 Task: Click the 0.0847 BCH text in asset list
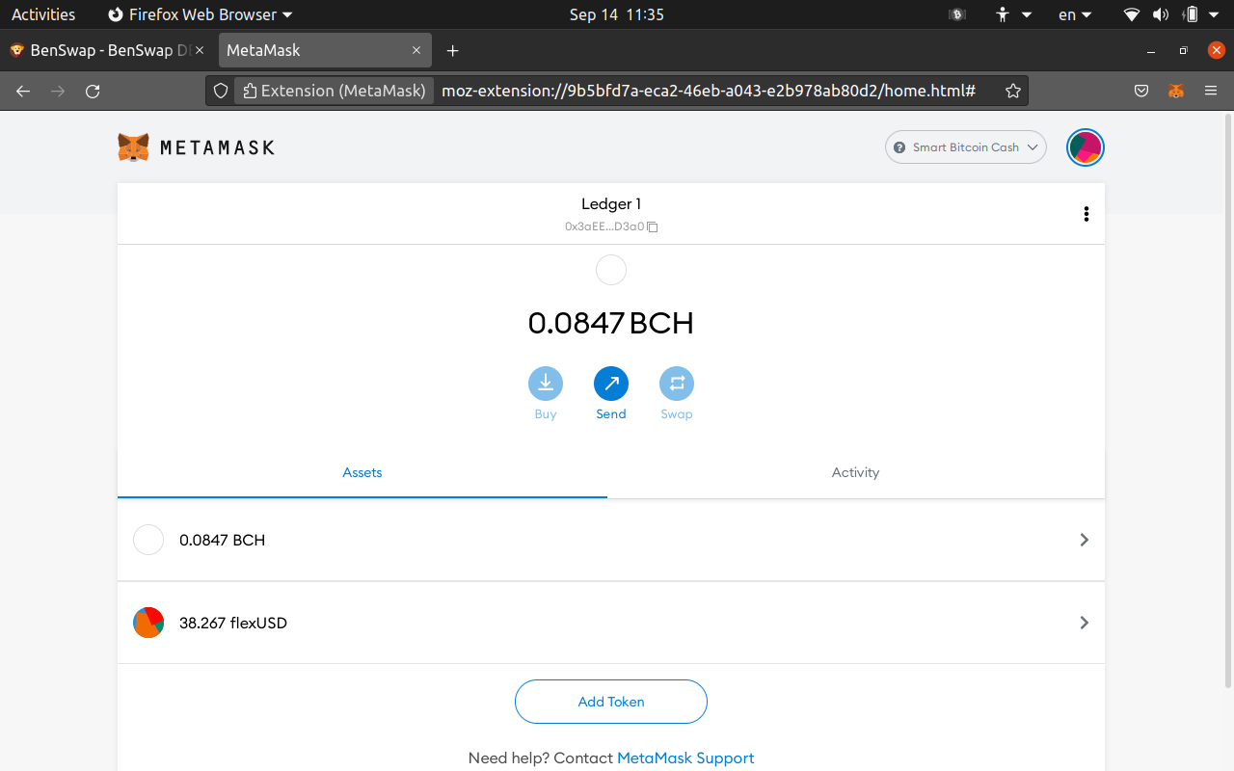click(x=223, y=540)
